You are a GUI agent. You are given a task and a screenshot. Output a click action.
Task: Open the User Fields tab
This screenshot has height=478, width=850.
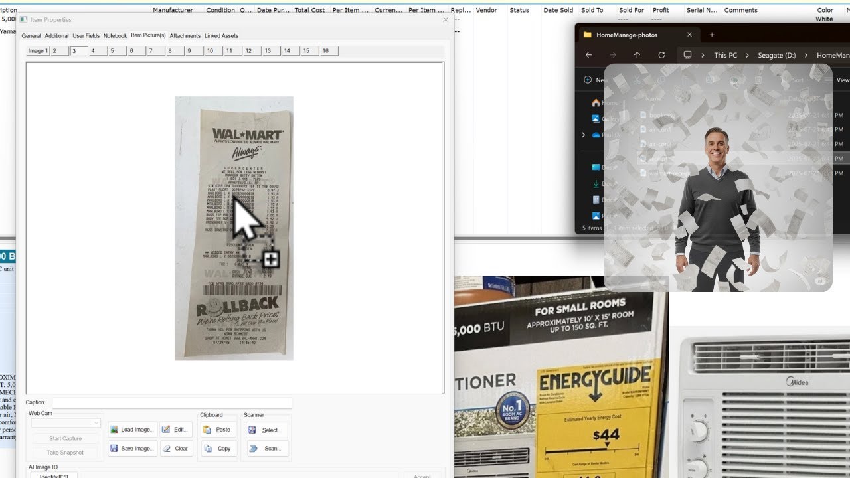click(x=86, y=35)
